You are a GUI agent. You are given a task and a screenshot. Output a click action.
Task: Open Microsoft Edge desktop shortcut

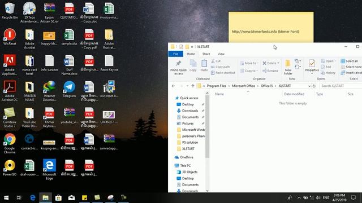49,169
